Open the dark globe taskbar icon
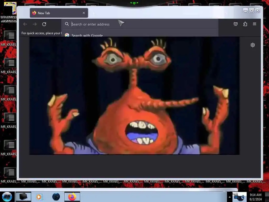Viewport: 269px width, 202px height. (x=56, y=197)
